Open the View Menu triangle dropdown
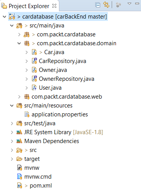This screenshot has width=141, height=191. pyautogui.click(x=129, y=4)
